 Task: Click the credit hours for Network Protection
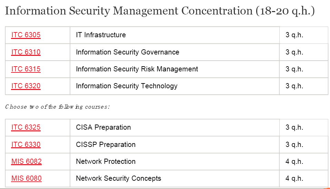pyautogui.click(x=294, y=161)
